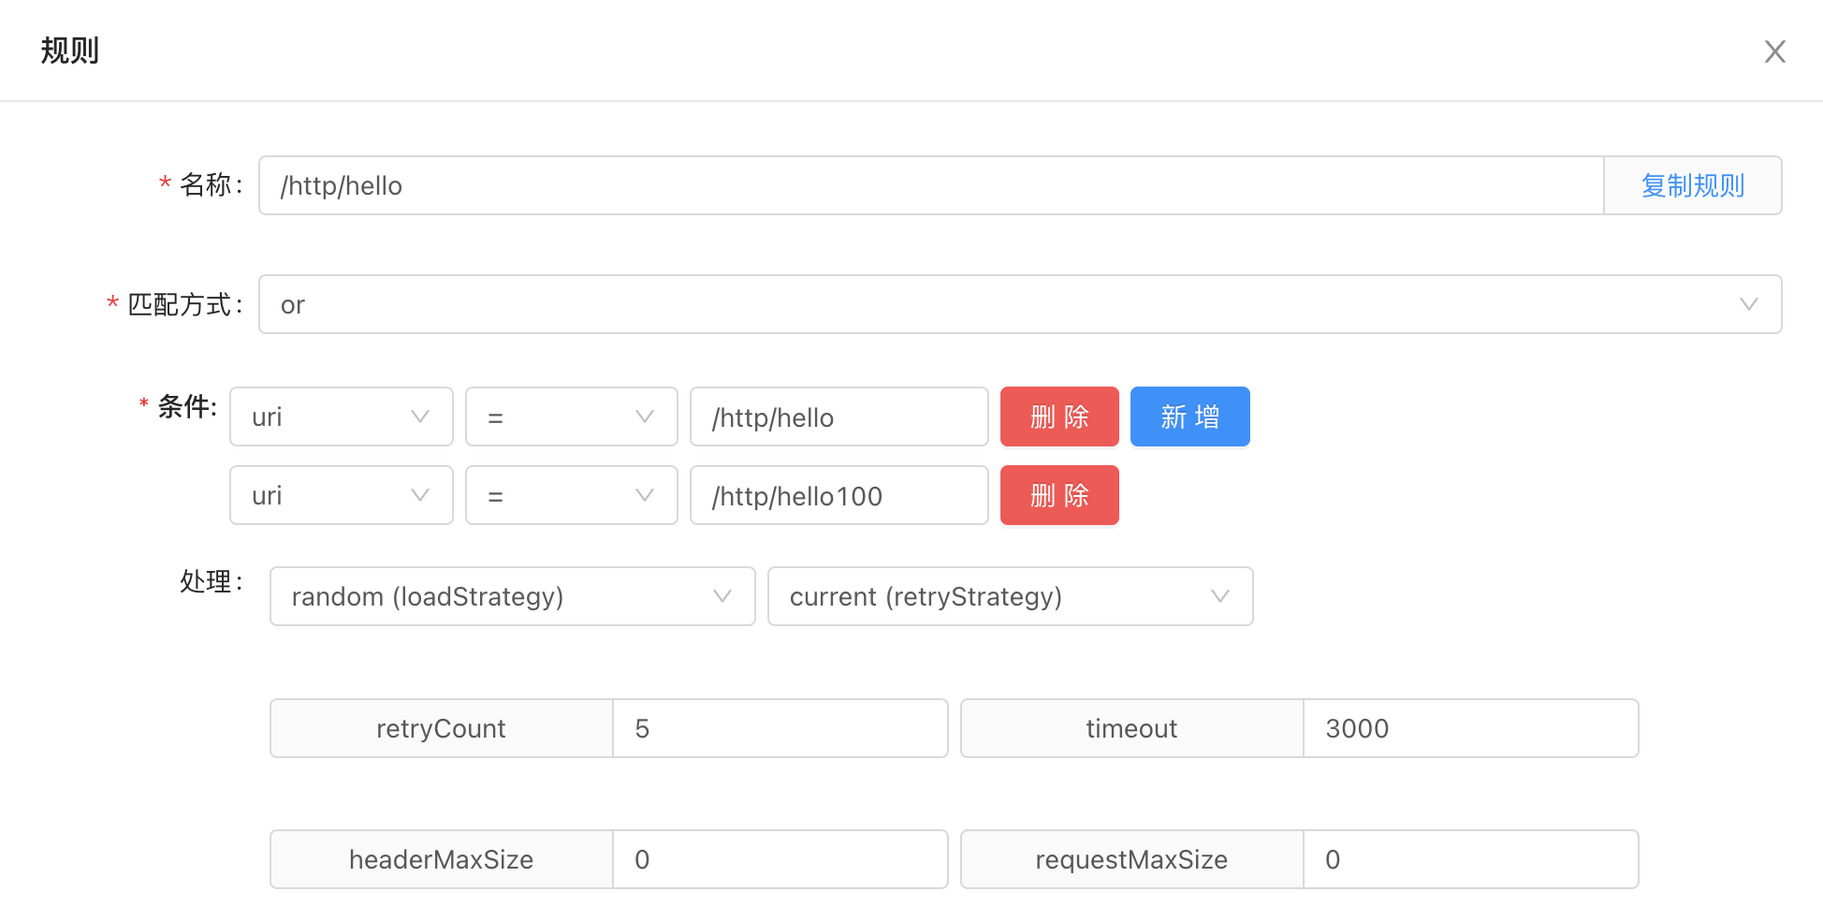Screen dimensions: 1823x921
Task: Expand the second condition uri type dropdown
Action: pyautogui.click(x=342, y=495)
